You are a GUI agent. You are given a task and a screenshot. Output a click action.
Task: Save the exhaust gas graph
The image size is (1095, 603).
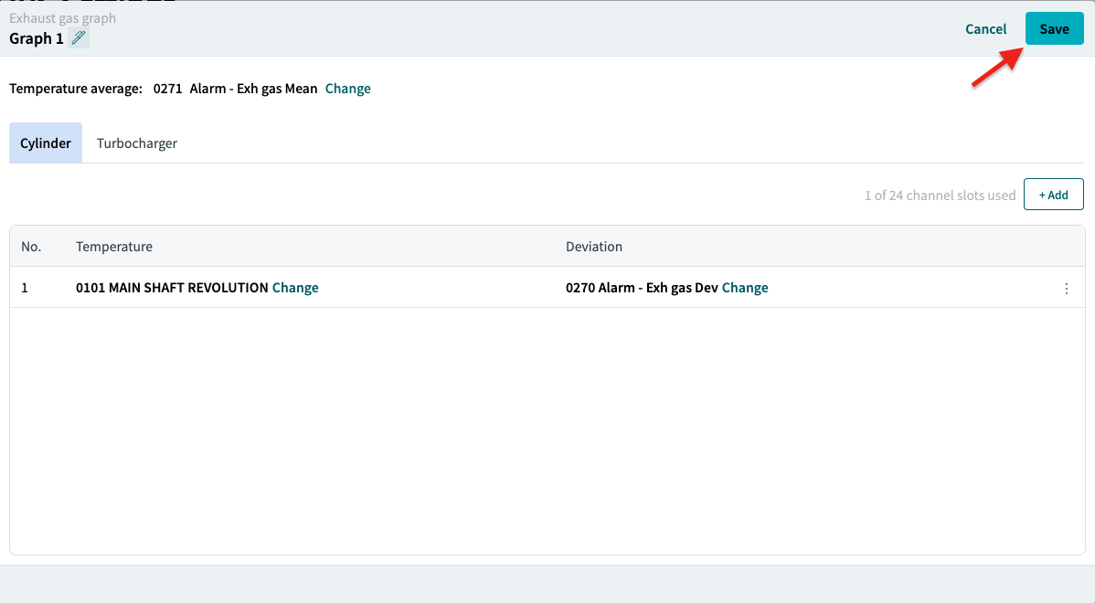point(1054,28)
